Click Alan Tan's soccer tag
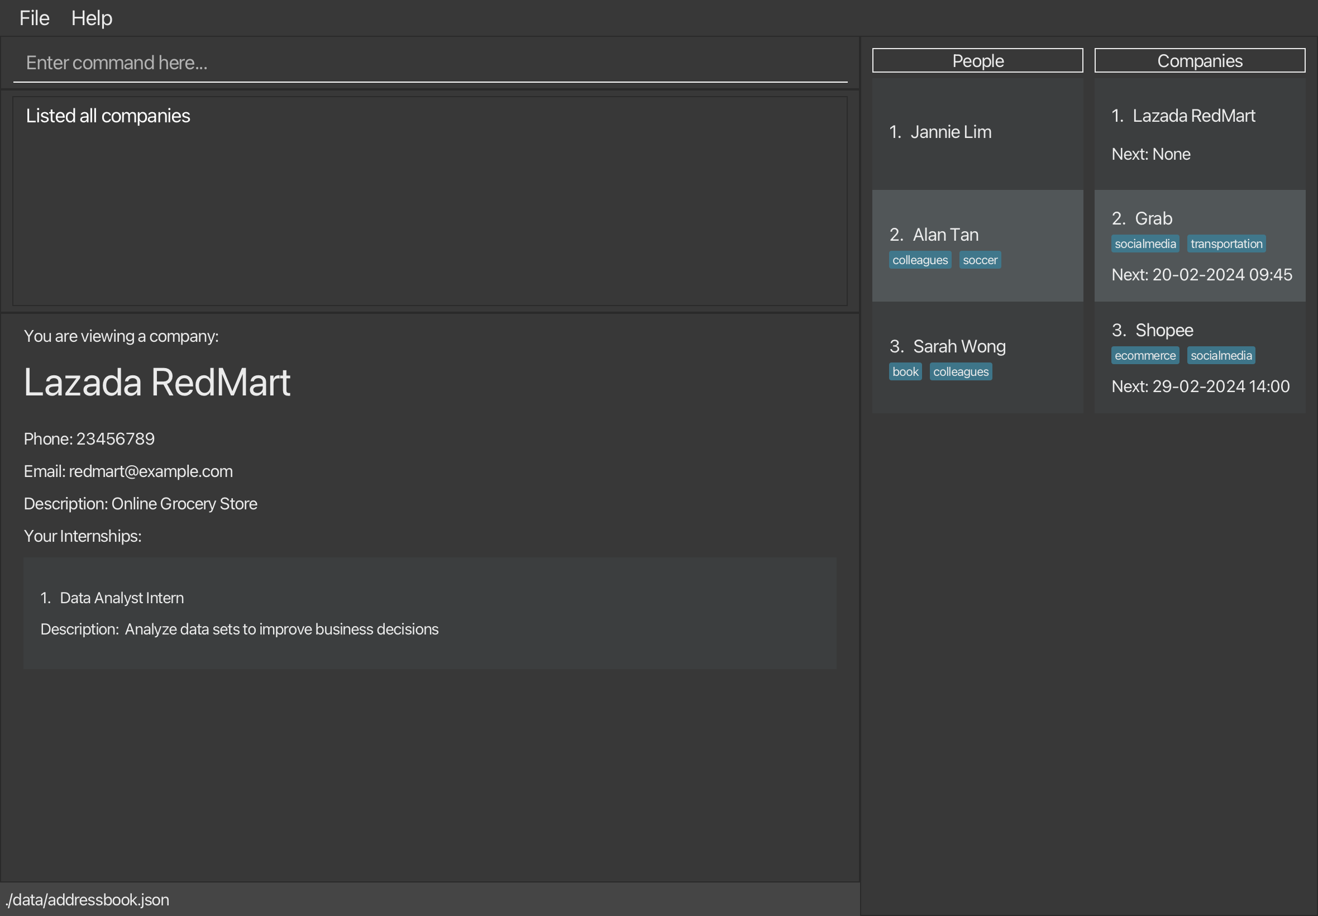1318x916 pixels. click(x=980, y=260)
